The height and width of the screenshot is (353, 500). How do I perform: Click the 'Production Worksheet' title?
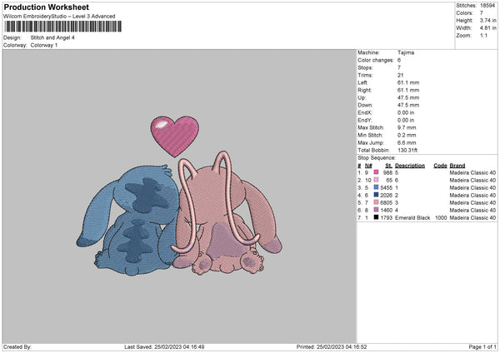click(x=47, y=7)
